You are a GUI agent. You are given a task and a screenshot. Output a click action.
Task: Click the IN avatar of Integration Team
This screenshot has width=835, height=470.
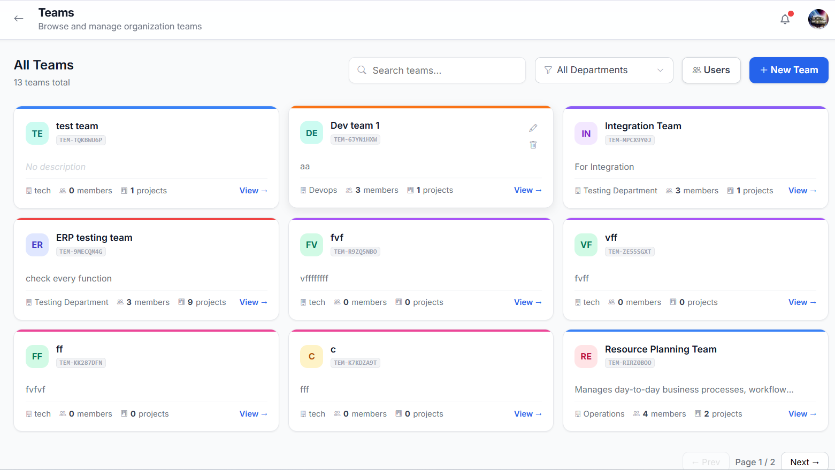(x=586, y=134)
